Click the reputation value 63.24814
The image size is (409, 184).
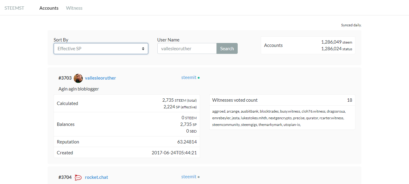[x=187, y=142]
